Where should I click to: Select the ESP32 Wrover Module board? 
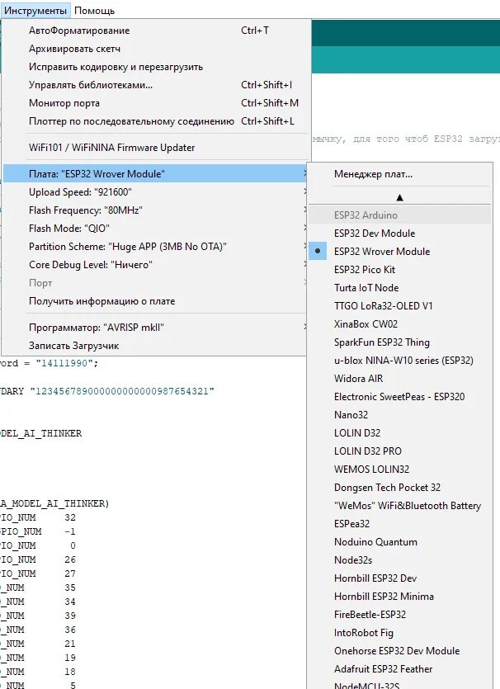tap(400, 252)
